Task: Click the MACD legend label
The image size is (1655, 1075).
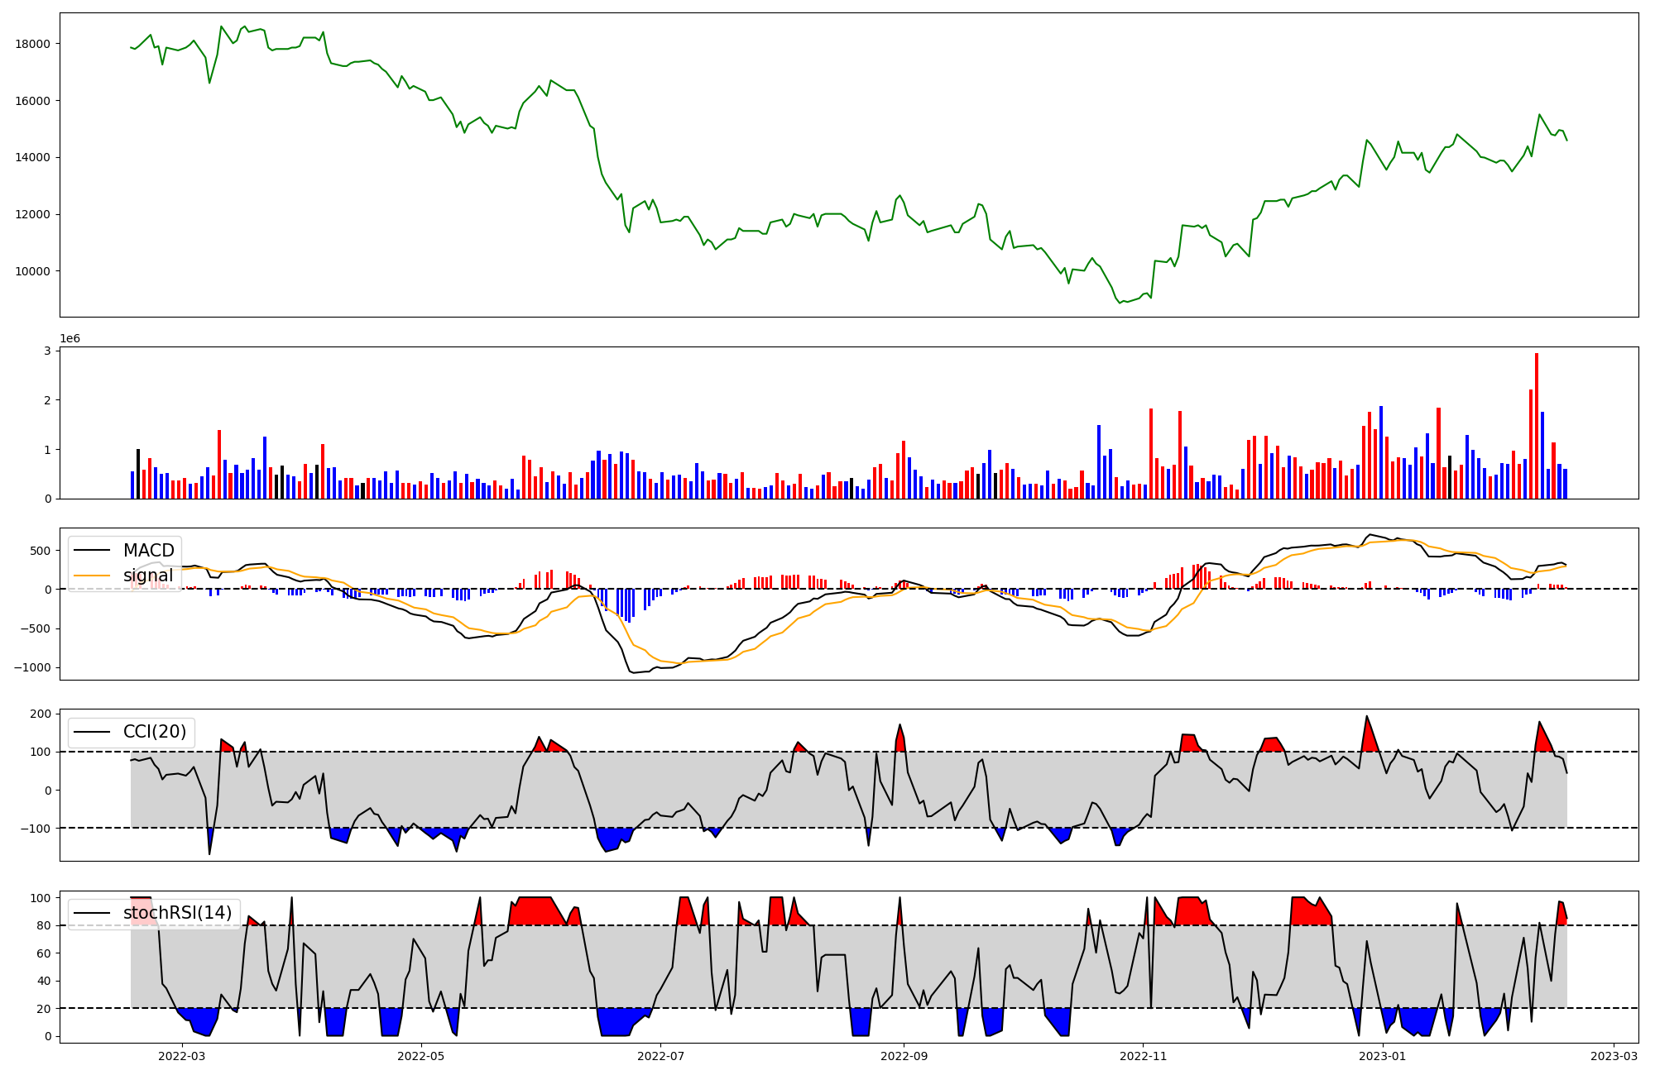Action: [148, 551]
